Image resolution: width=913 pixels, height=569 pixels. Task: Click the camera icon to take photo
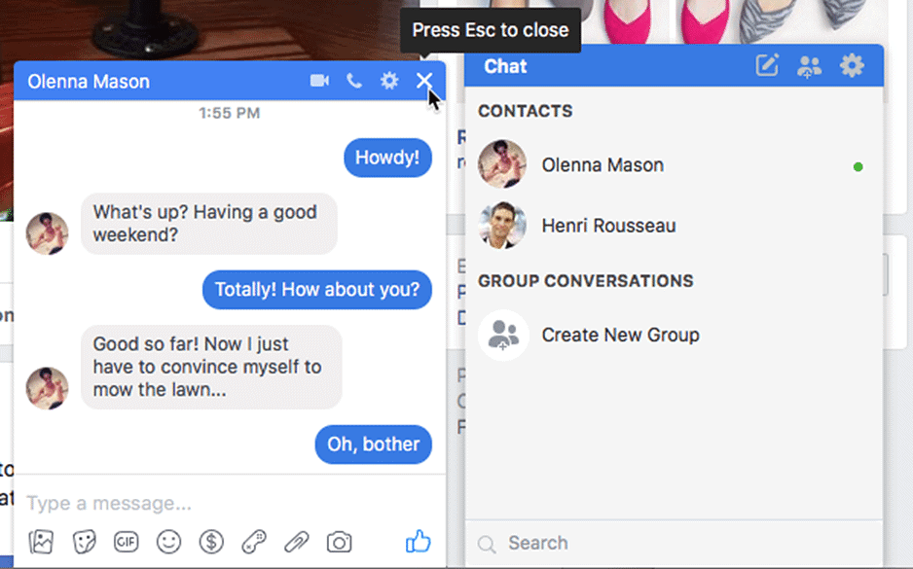pos(339,542)
